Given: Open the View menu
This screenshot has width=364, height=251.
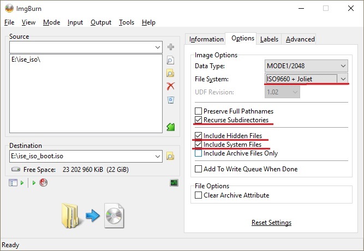Looking at the screenshot, I should (28, 22).
